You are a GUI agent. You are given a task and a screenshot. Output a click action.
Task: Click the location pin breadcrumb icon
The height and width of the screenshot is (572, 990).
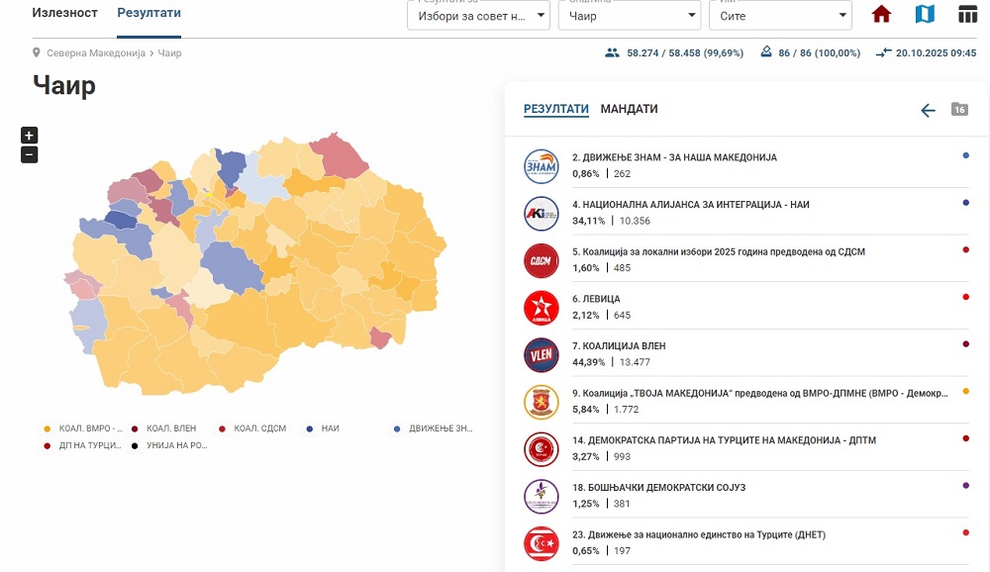point(37,52)
